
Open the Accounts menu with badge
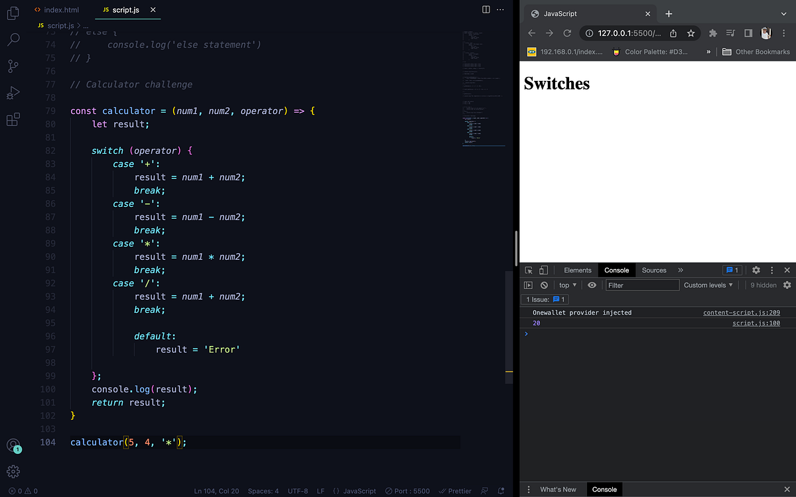click(13, 446)
